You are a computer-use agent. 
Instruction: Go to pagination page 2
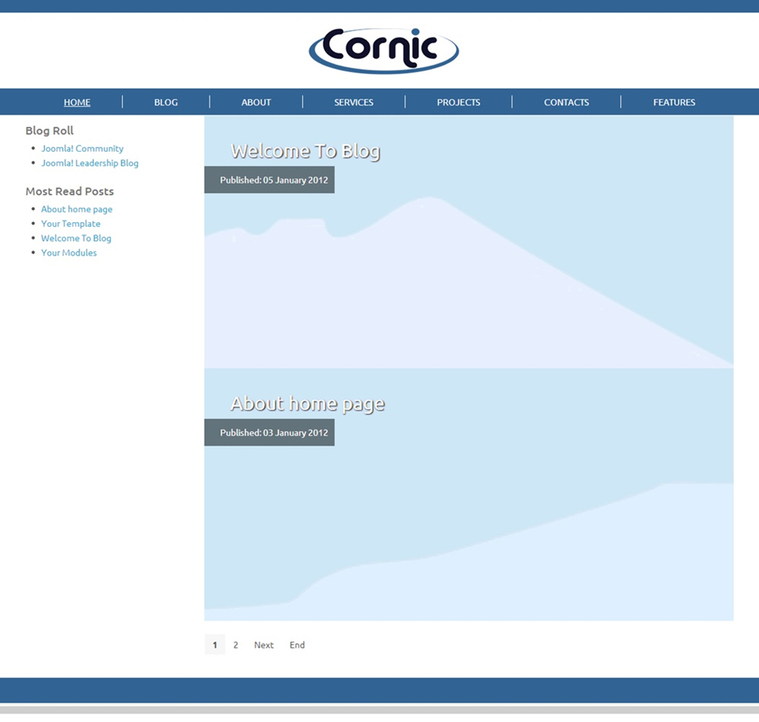[236, 645]
